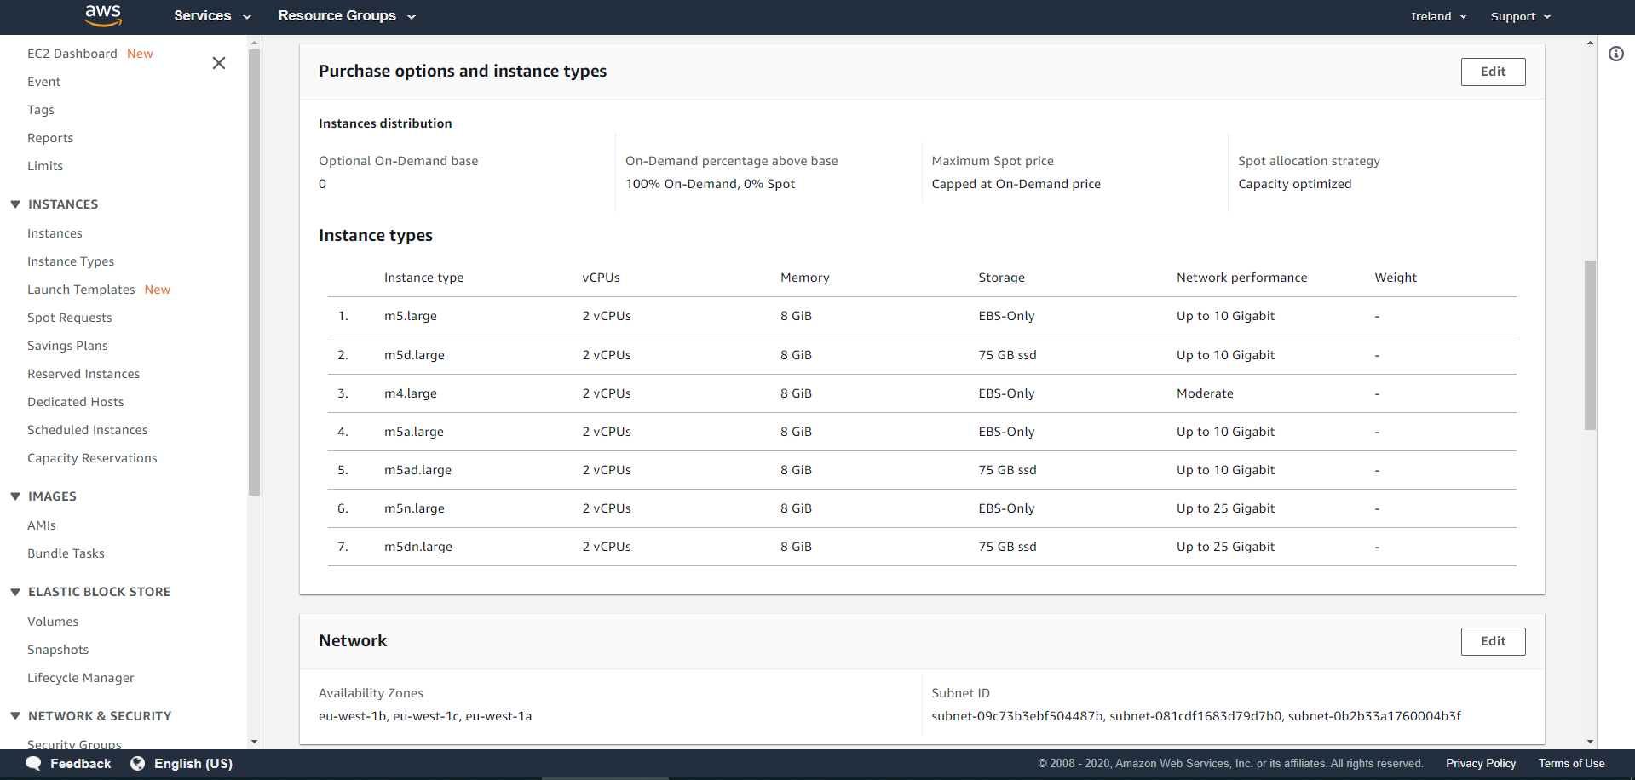Open Dedicated Hosts page
Screen dimensions: 1635x780
click(x=76, y=402)
